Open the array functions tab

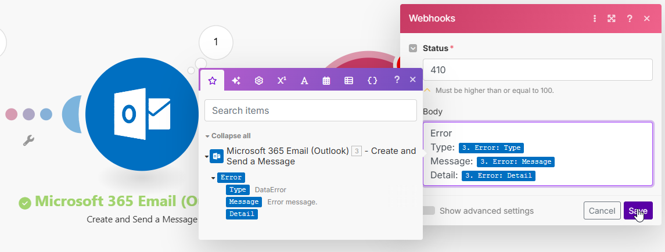tap(348, 80)
